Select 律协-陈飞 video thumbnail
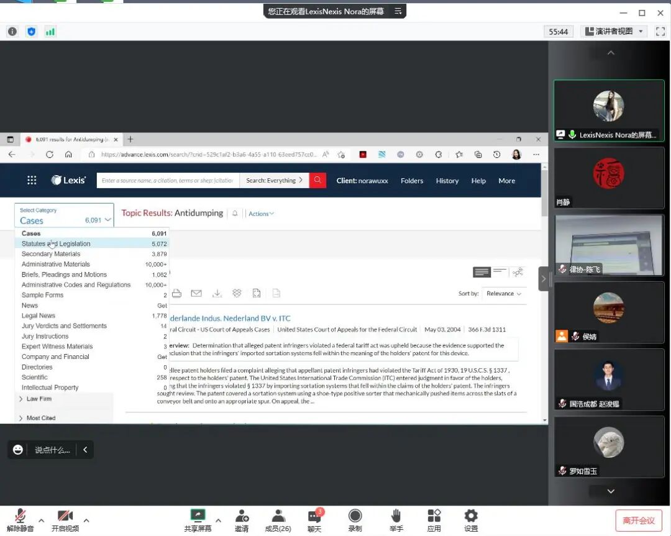 [609, 245]
